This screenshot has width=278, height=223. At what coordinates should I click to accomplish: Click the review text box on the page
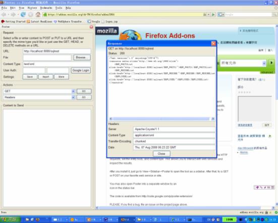coord(255,109)
